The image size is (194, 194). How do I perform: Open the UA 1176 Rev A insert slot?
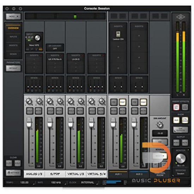[x=55, y=59]
